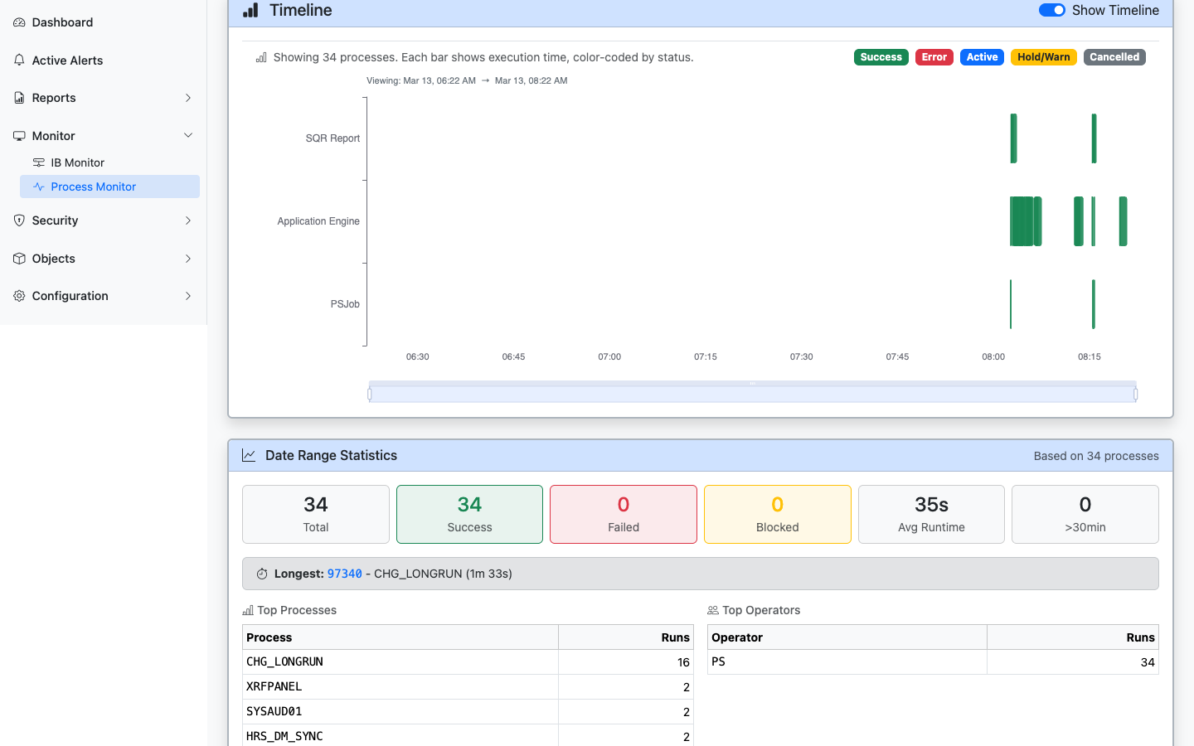Expand the Objects menu chevron

point(188,259)
